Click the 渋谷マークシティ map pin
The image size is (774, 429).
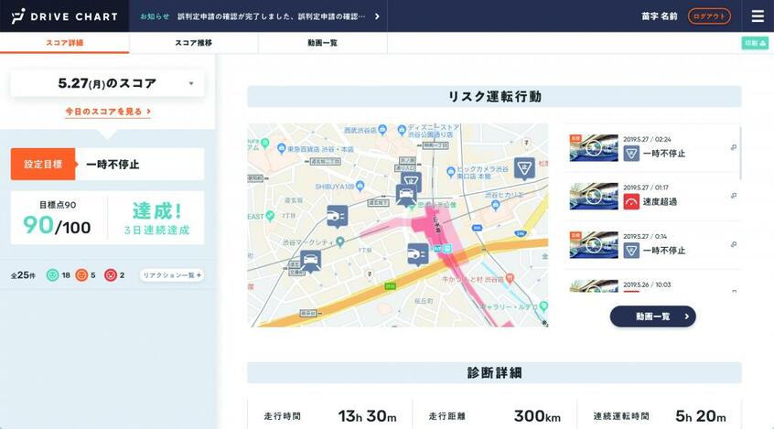pyautogui.click(x=339, y=241)
